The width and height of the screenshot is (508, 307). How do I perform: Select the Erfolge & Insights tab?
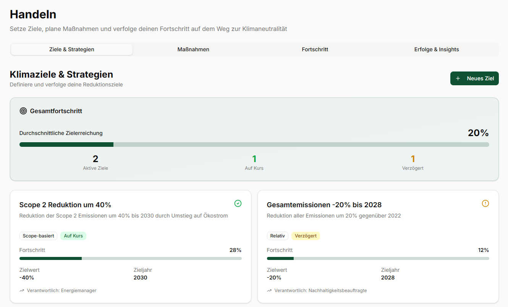click(437, 49)
